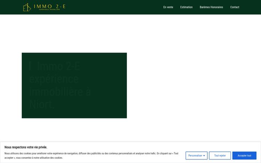Accept all cookies with Accepter tout
Viewport: 261px width, 163px height.
(244, 155)
